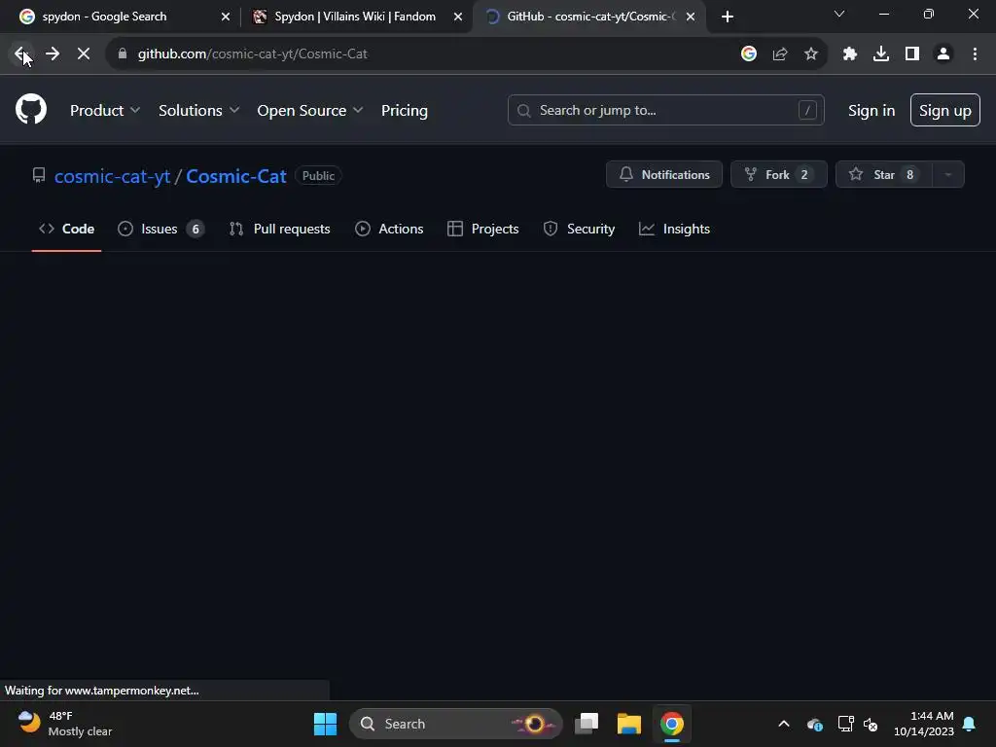The width and height of the screenshot is (996, 747).
Task: Open the Security tab
Action: pos(579,229)
